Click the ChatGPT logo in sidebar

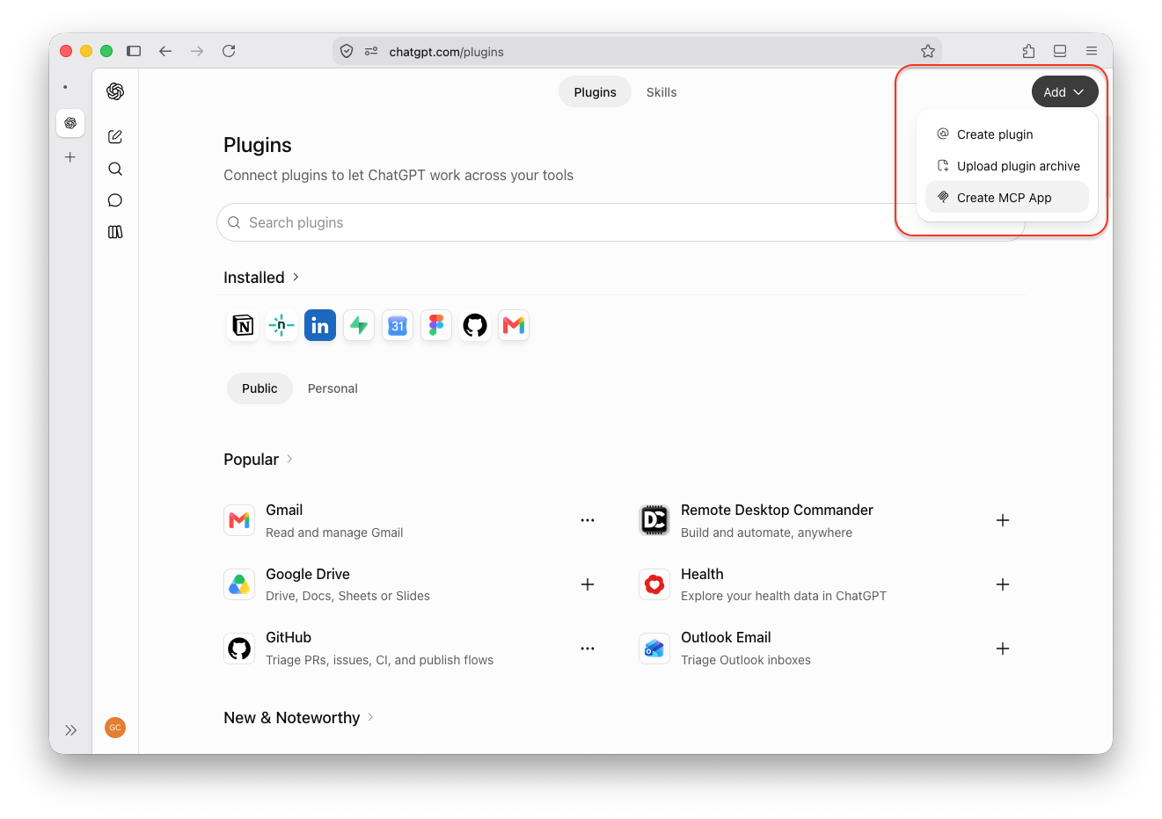click(115, 91)
